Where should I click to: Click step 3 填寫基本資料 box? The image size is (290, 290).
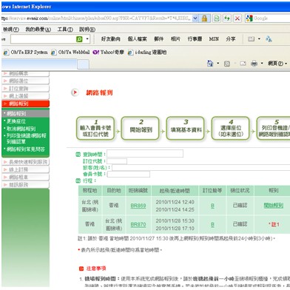186,129
